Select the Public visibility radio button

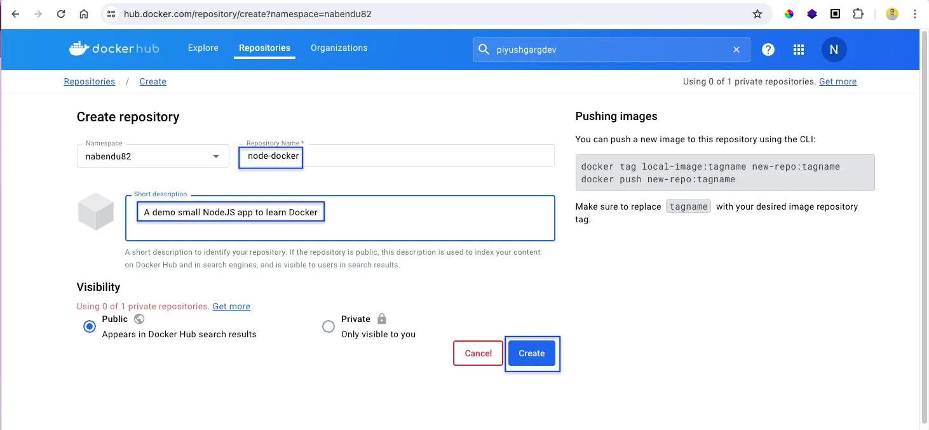pyautogui.click(x=90, y=326)
